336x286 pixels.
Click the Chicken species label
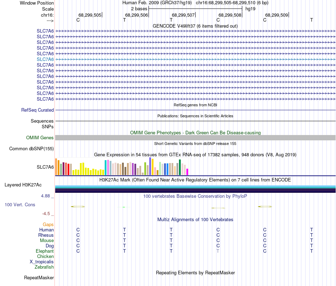(x=45, y=256)
